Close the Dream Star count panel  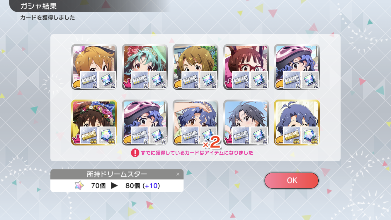pyautogui.click(x=178, y=174)
